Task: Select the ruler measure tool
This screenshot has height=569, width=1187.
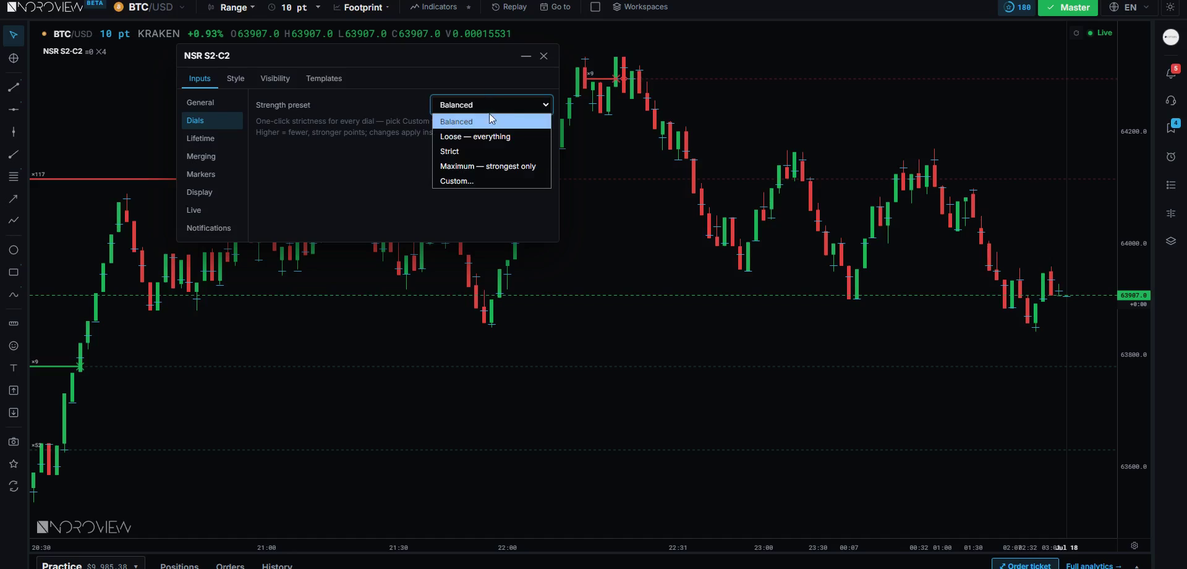Action: tap(14, 323)
